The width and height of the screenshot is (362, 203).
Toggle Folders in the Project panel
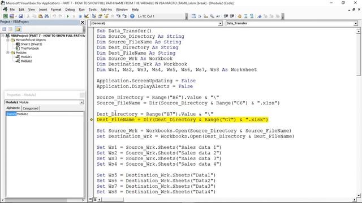point(18,29)
